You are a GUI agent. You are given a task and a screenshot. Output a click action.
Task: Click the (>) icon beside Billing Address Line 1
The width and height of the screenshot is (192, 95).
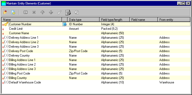(x=6, y=60)
